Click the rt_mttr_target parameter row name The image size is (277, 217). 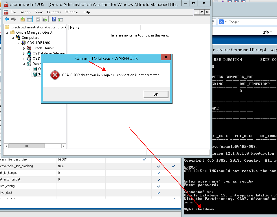tap(10, 179)
